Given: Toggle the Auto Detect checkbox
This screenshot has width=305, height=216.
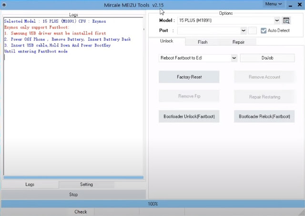Looking at the screenshot, I should pyautogui.click(x=264, y=30).
